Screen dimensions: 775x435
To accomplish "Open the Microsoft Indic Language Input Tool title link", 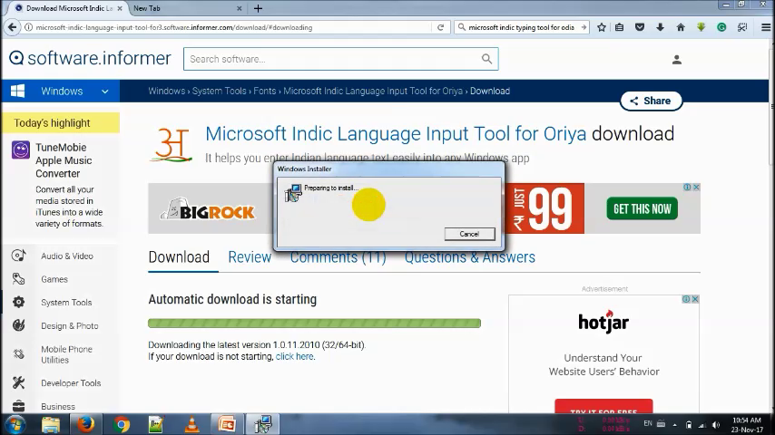I will (x=396, y=134).
